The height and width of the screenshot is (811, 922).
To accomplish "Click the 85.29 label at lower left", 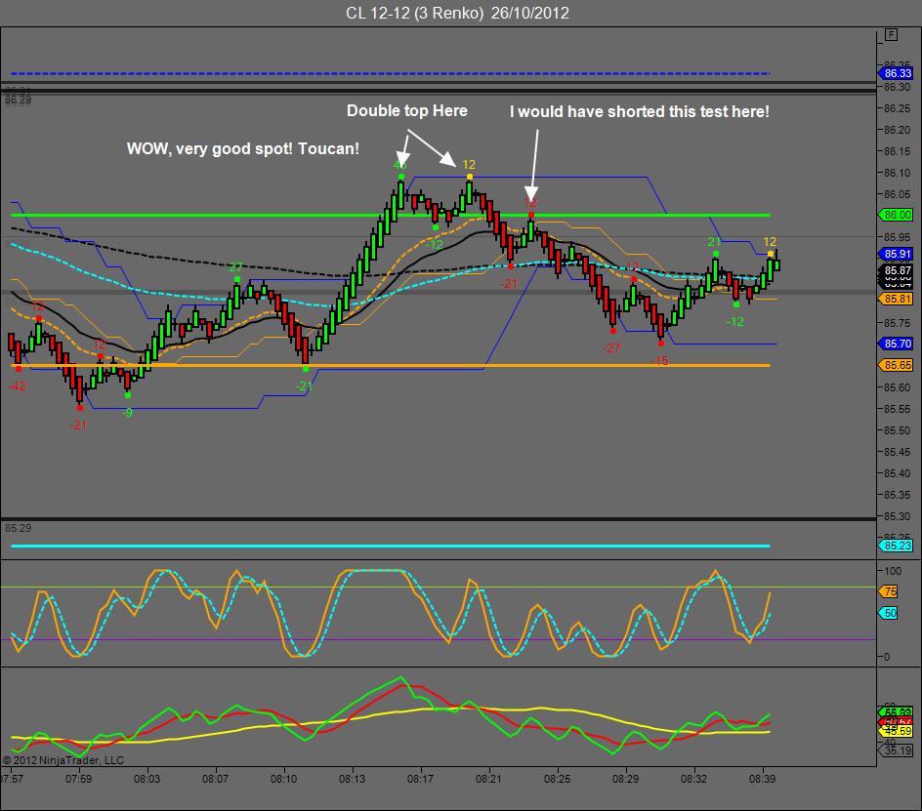I will [19, 528].
